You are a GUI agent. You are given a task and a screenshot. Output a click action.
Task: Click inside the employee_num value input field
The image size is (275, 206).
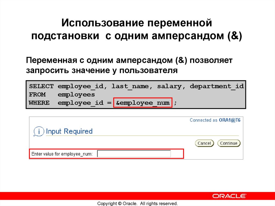coord(134,153)
